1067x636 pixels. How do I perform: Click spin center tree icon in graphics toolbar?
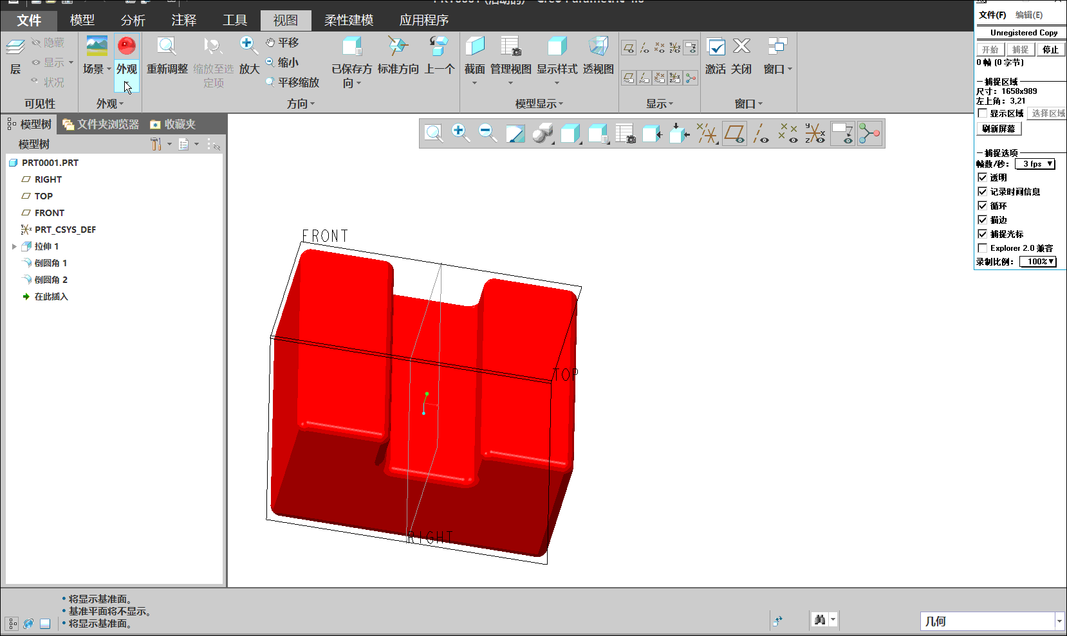pos(869,133)
